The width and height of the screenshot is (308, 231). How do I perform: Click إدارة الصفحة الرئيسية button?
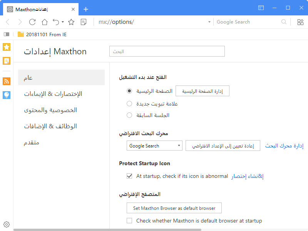203,91
